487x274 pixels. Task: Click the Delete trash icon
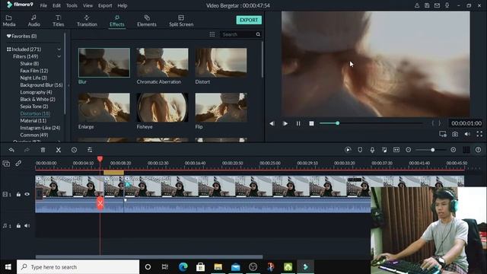43,150
